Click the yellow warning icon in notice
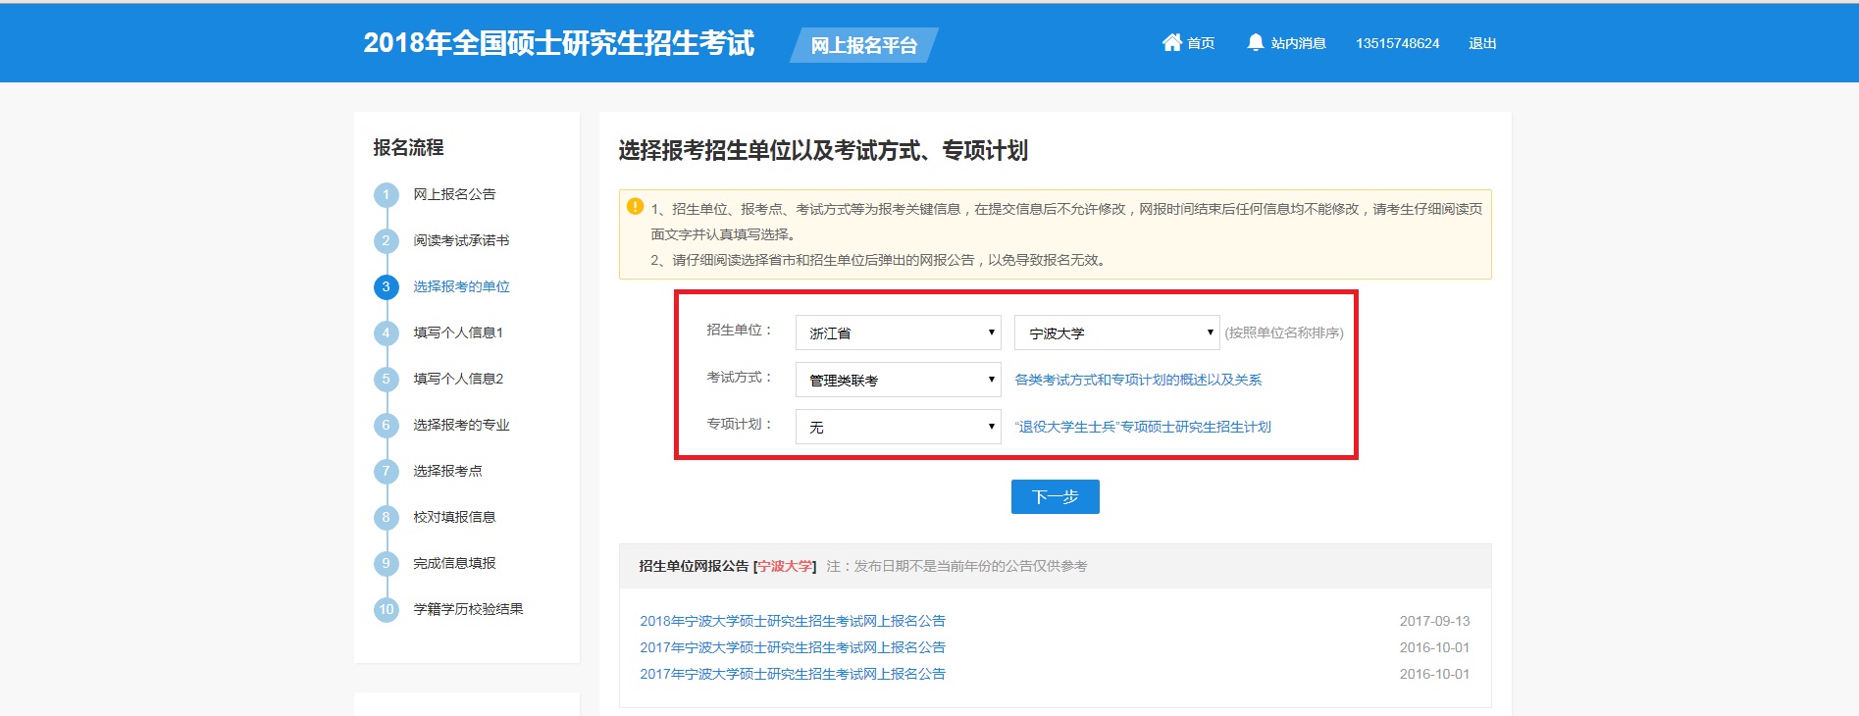 [x=635, y=206]
